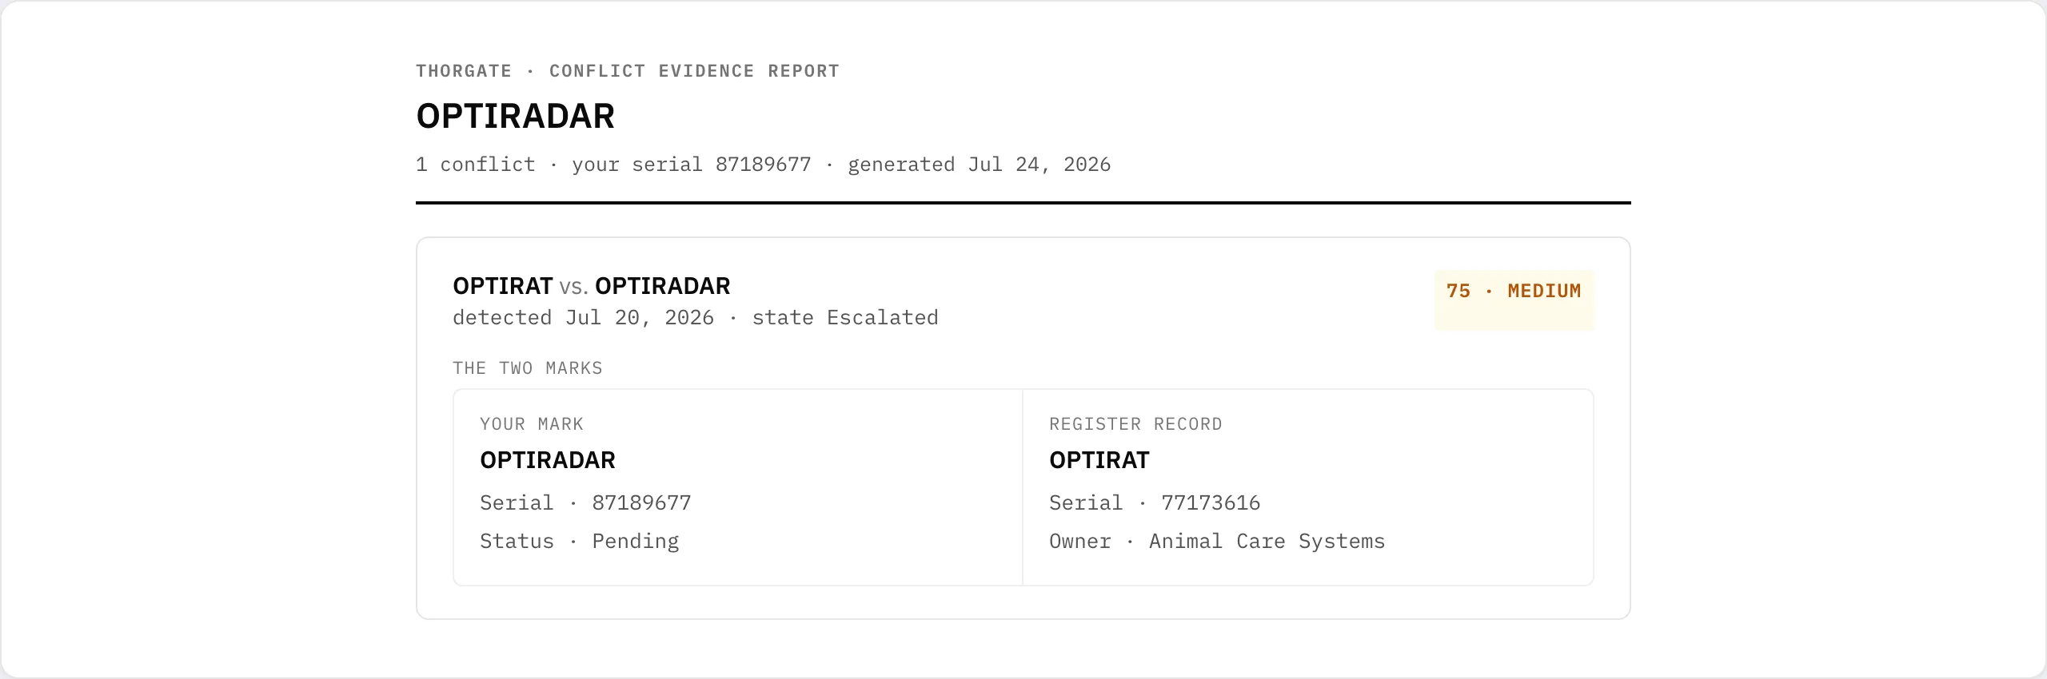2047x679 pixels.
Task: Click the bold OPTIRAT in conflict title
Action: click(x=503, y=286)
